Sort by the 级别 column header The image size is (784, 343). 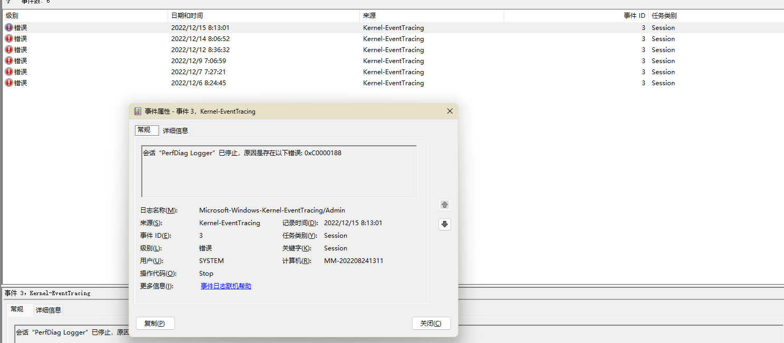point(85,16)
